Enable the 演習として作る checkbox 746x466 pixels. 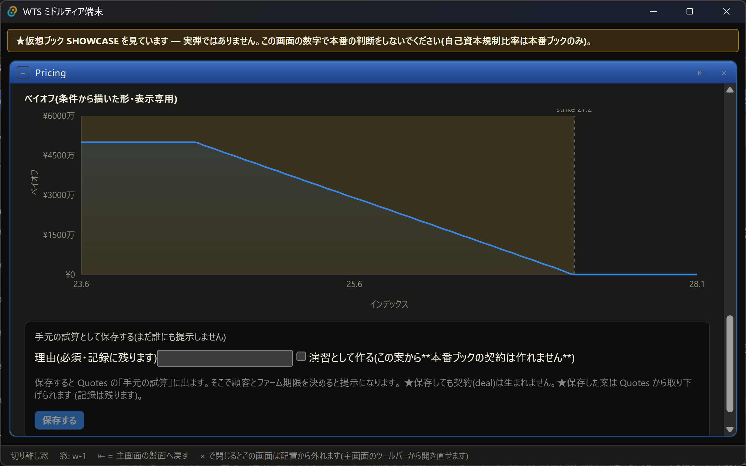click(301, 356)
